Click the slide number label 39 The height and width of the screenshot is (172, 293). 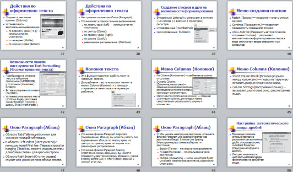[x=213, y=54]
